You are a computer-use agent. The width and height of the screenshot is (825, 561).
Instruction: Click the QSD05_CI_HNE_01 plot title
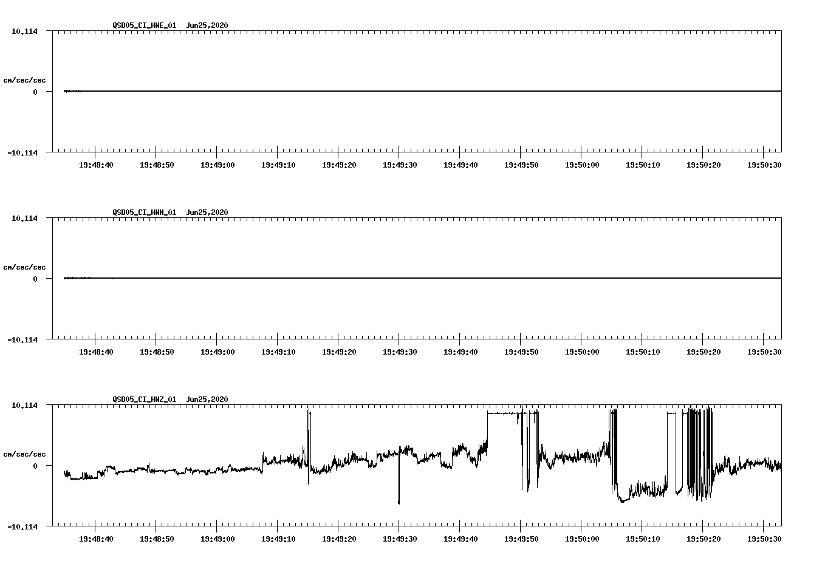(170, 25)
